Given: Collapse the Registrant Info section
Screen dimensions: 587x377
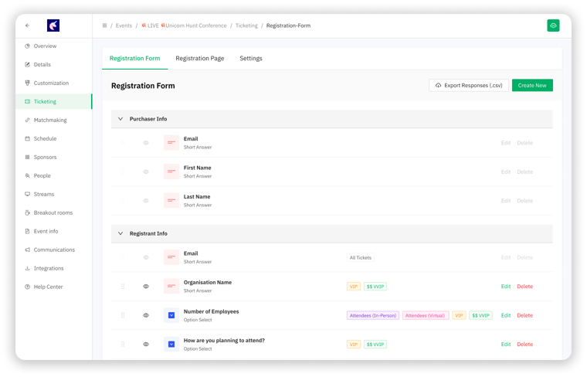Looking at the screenshot, I should pos(120,233).
